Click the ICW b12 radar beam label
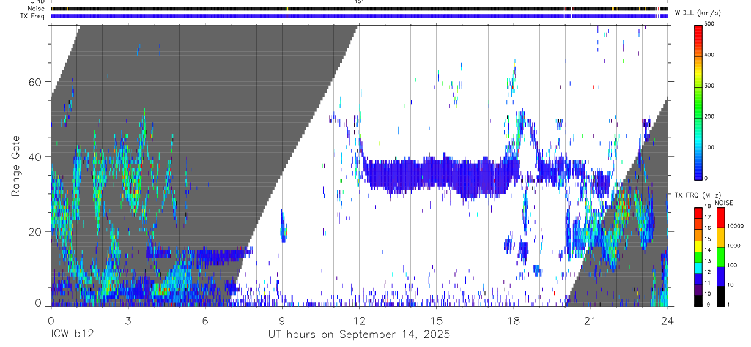This screenshot has height=347, width=751. (73, 334)
